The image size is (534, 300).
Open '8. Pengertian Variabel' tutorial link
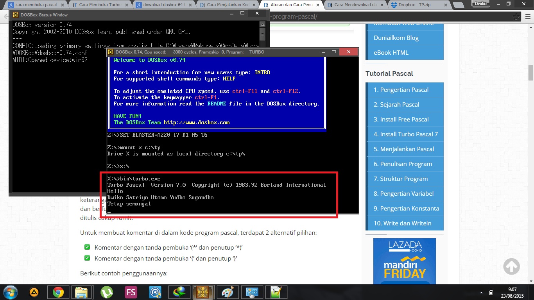tap(404, 194)
